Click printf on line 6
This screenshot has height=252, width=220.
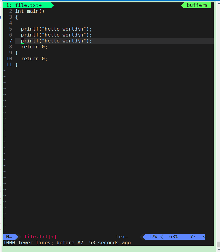tap(30, 35)
